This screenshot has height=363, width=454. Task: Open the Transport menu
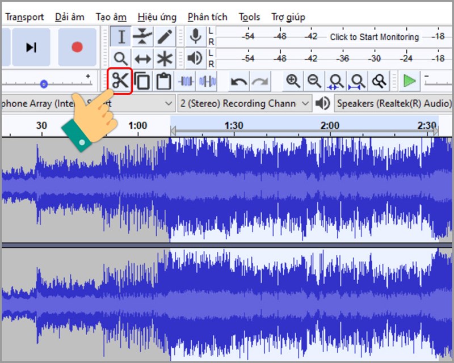(24, 17)
